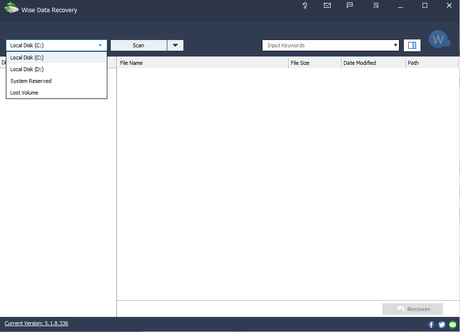Click the green email contact icon

pyautogui.click(x=453, y=324)
